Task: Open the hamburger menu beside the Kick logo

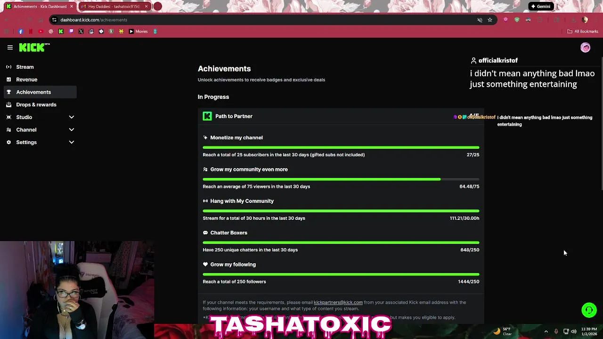Action: click(10, 48)
